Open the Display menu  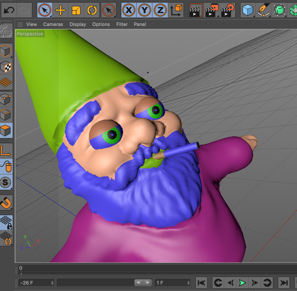[78, 25]
